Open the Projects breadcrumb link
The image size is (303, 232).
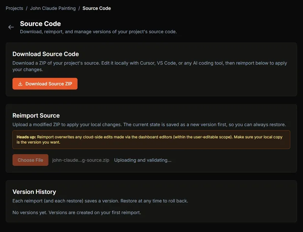(x=14, y=8)
